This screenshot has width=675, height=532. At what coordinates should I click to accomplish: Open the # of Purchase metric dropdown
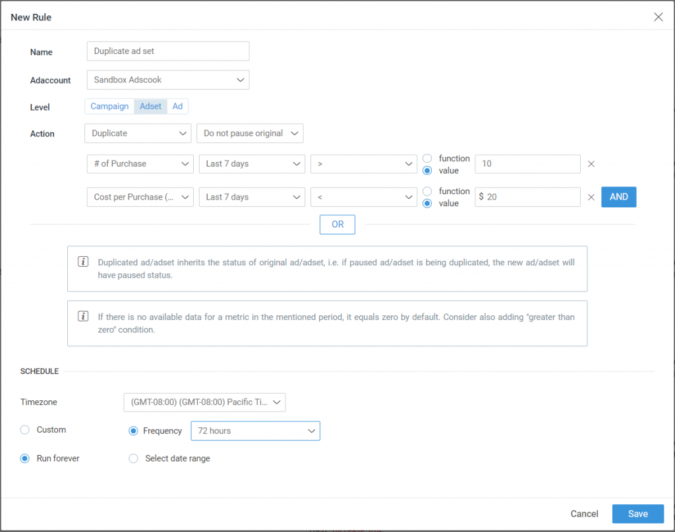pos(140,164)
